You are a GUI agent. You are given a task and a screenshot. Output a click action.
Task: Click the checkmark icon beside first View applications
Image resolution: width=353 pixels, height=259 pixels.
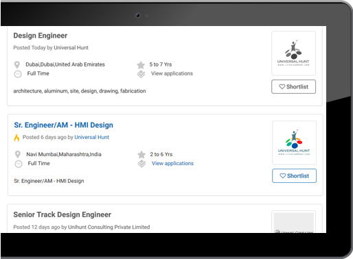tap(141, 74)
